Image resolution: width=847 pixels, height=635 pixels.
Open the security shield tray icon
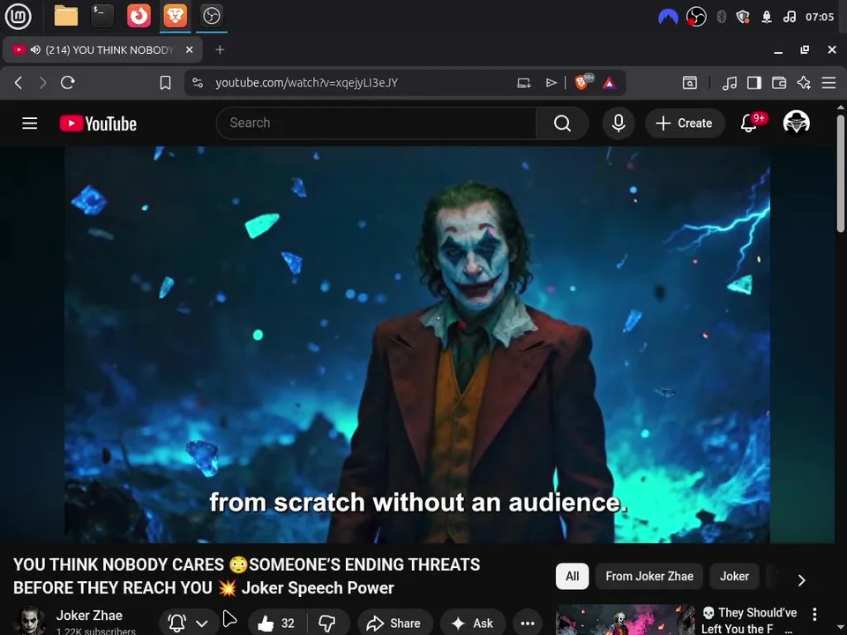pos(743,17)
